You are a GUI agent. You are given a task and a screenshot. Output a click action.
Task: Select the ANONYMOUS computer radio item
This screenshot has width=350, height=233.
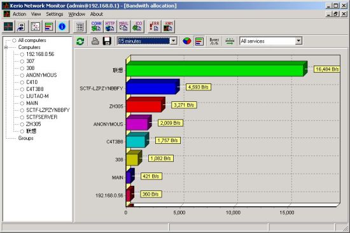point(38,75)
